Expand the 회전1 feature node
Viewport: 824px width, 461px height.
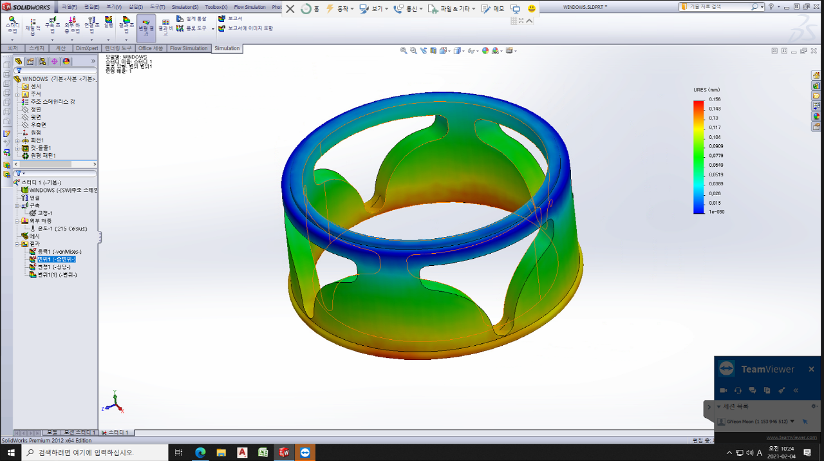click(18, 140)
